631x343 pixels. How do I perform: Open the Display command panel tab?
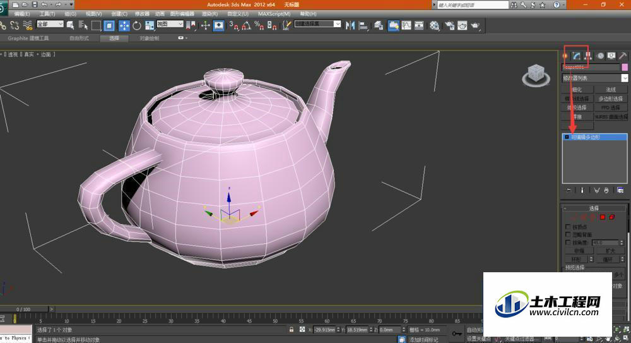[611, 56]
